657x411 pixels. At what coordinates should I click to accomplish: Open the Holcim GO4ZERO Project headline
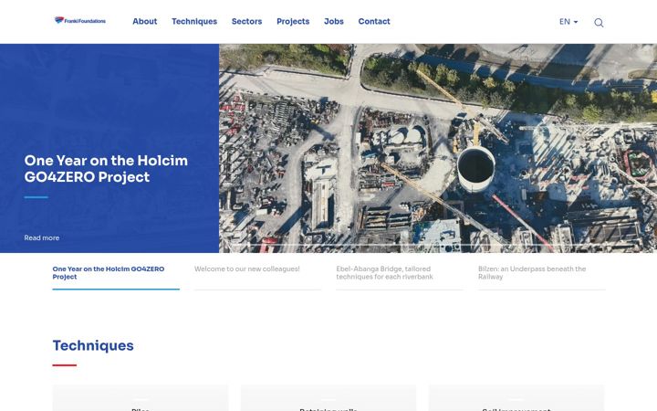106,169
